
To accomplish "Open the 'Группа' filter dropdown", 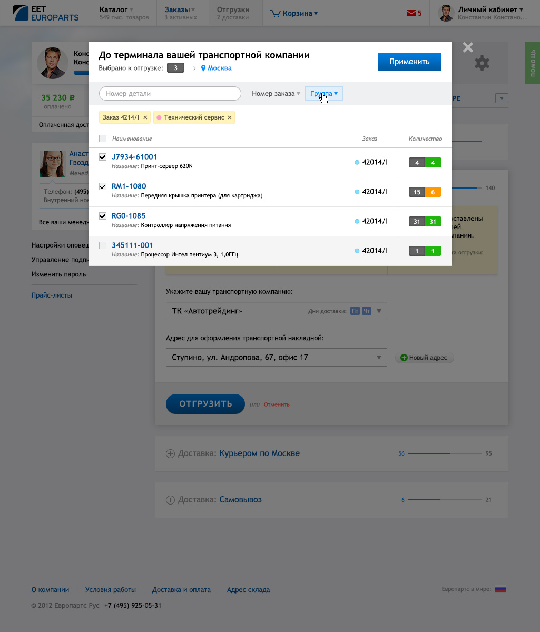I will (324, 94).
